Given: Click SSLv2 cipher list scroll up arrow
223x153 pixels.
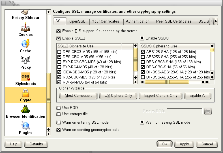Looking at the screenshot, I should click(135, 45).
